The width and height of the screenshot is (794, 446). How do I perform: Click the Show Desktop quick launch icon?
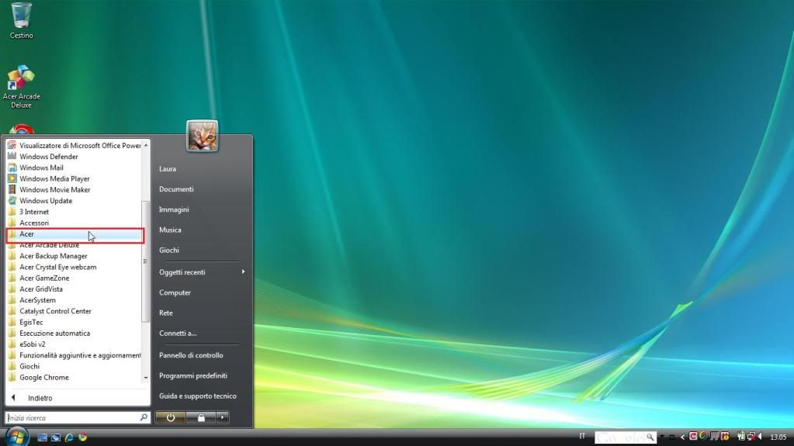pos(42,437)
